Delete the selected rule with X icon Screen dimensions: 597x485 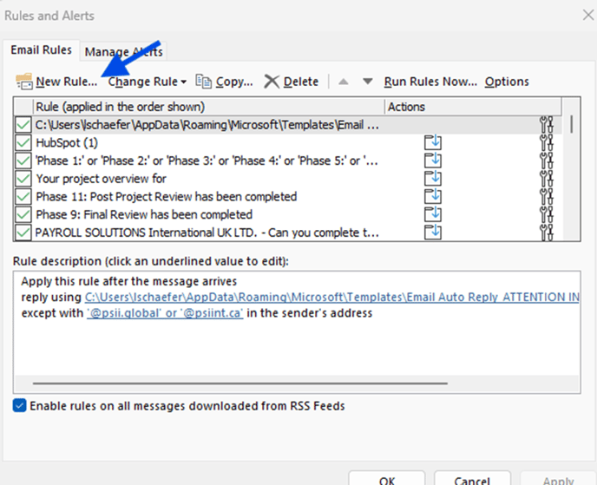(x=272, y=82)
